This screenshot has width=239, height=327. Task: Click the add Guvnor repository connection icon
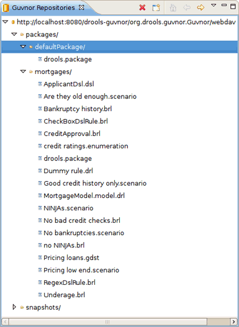tap(156, 7)
